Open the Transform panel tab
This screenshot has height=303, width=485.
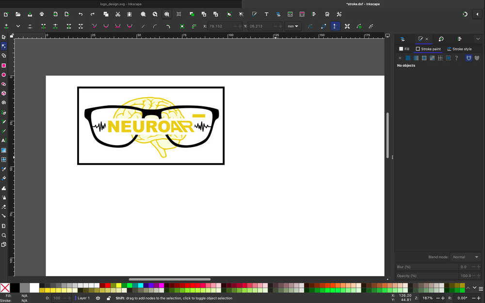pyautogui.click(x=441, y=39)
